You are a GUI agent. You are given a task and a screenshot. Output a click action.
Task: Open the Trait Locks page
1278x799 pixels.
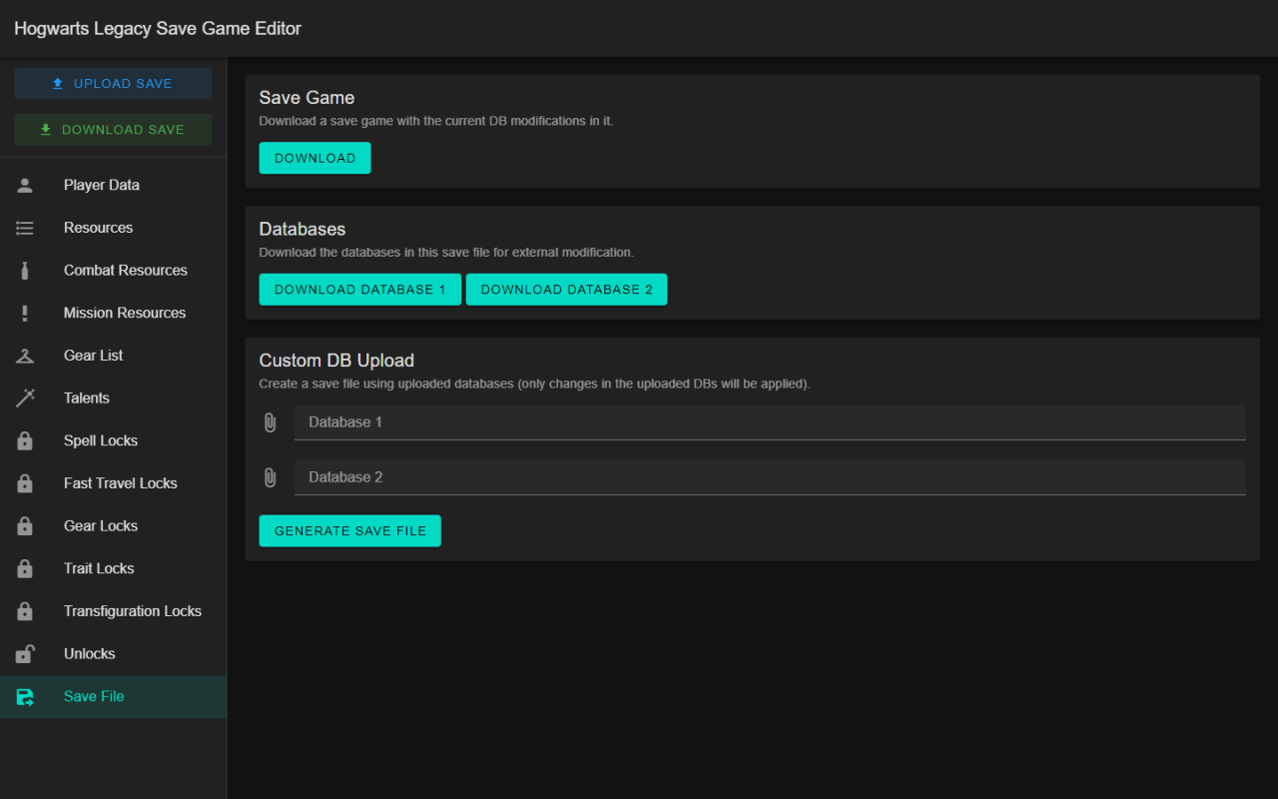[99, 568]
